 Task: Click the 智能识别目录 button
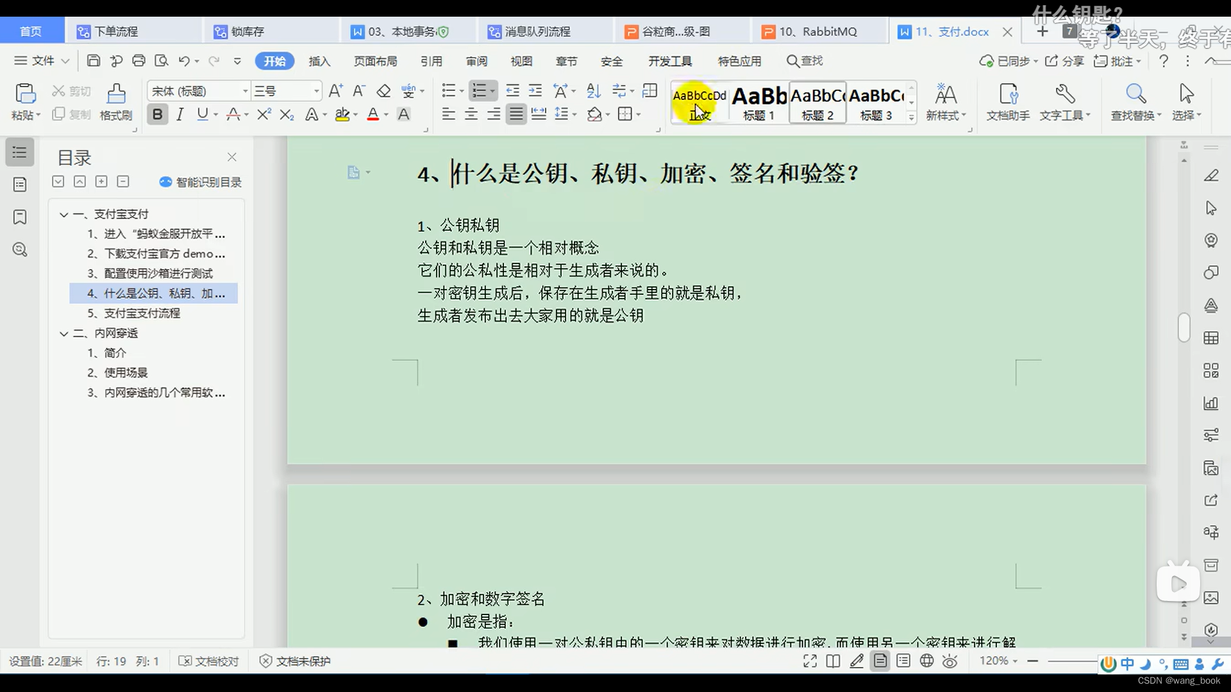201,183
